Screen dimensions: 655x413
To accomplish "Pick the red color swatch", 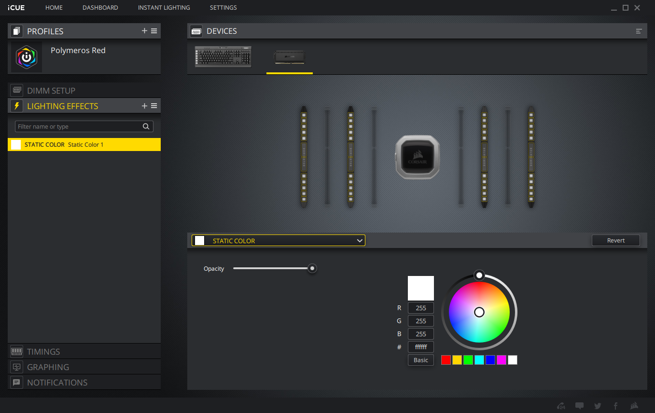I will [x=446, y=360].
